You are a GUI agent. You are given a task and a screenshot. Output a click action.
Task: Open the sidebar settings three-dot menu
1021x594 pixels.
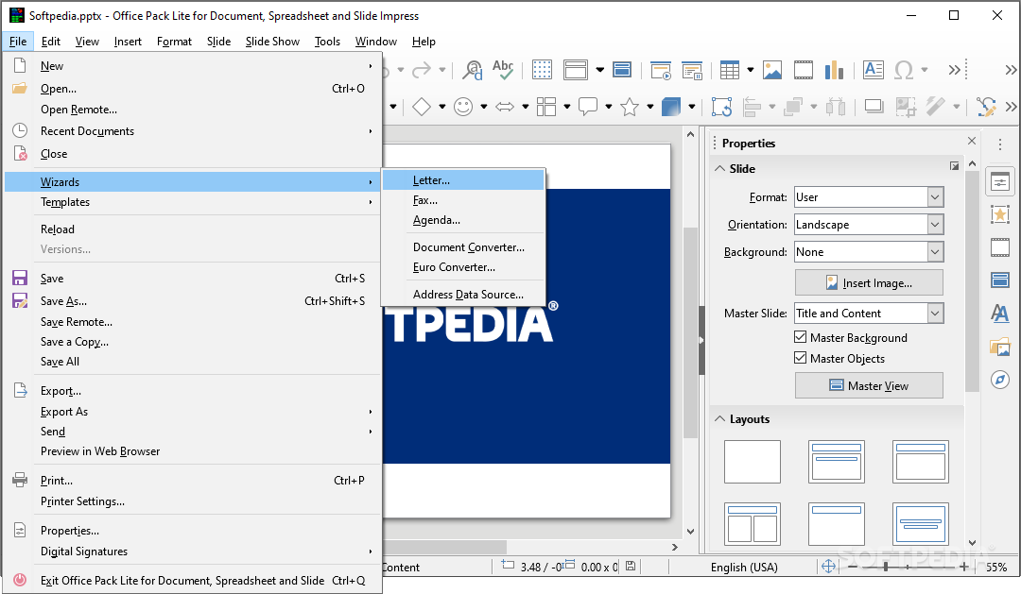(x=1000, y=144)
